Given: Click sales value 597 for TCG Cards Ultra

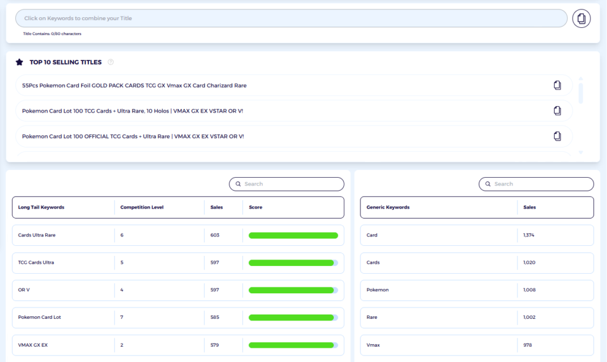Looking at the screenshot, I should [215, 262].
